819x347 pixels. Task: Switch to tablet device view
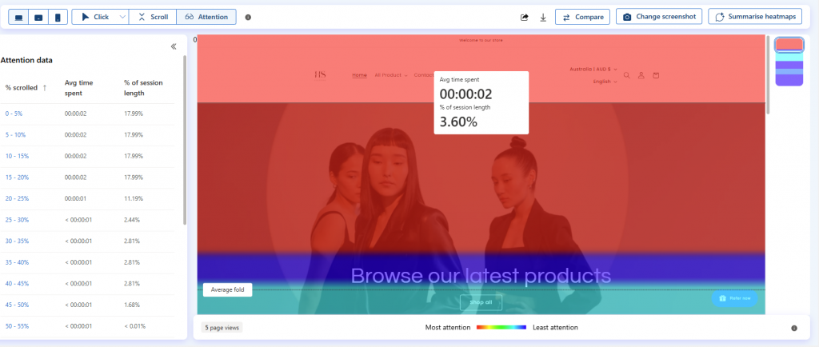coord(38,17)
